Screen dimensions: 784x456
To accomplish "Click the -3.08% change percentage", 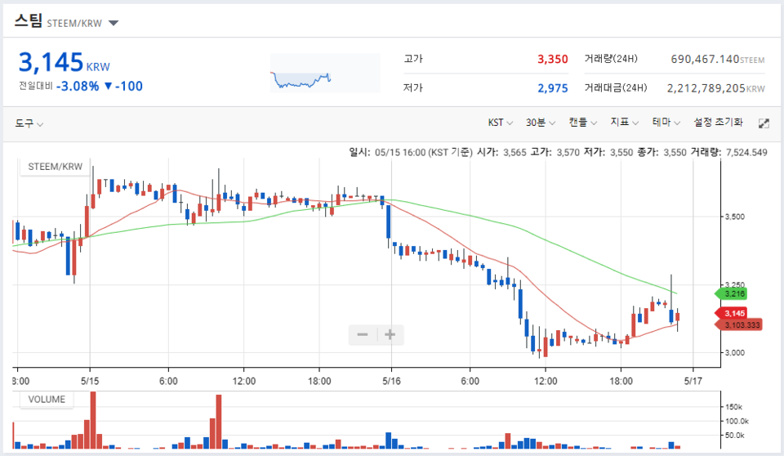I will pos(78,86).
